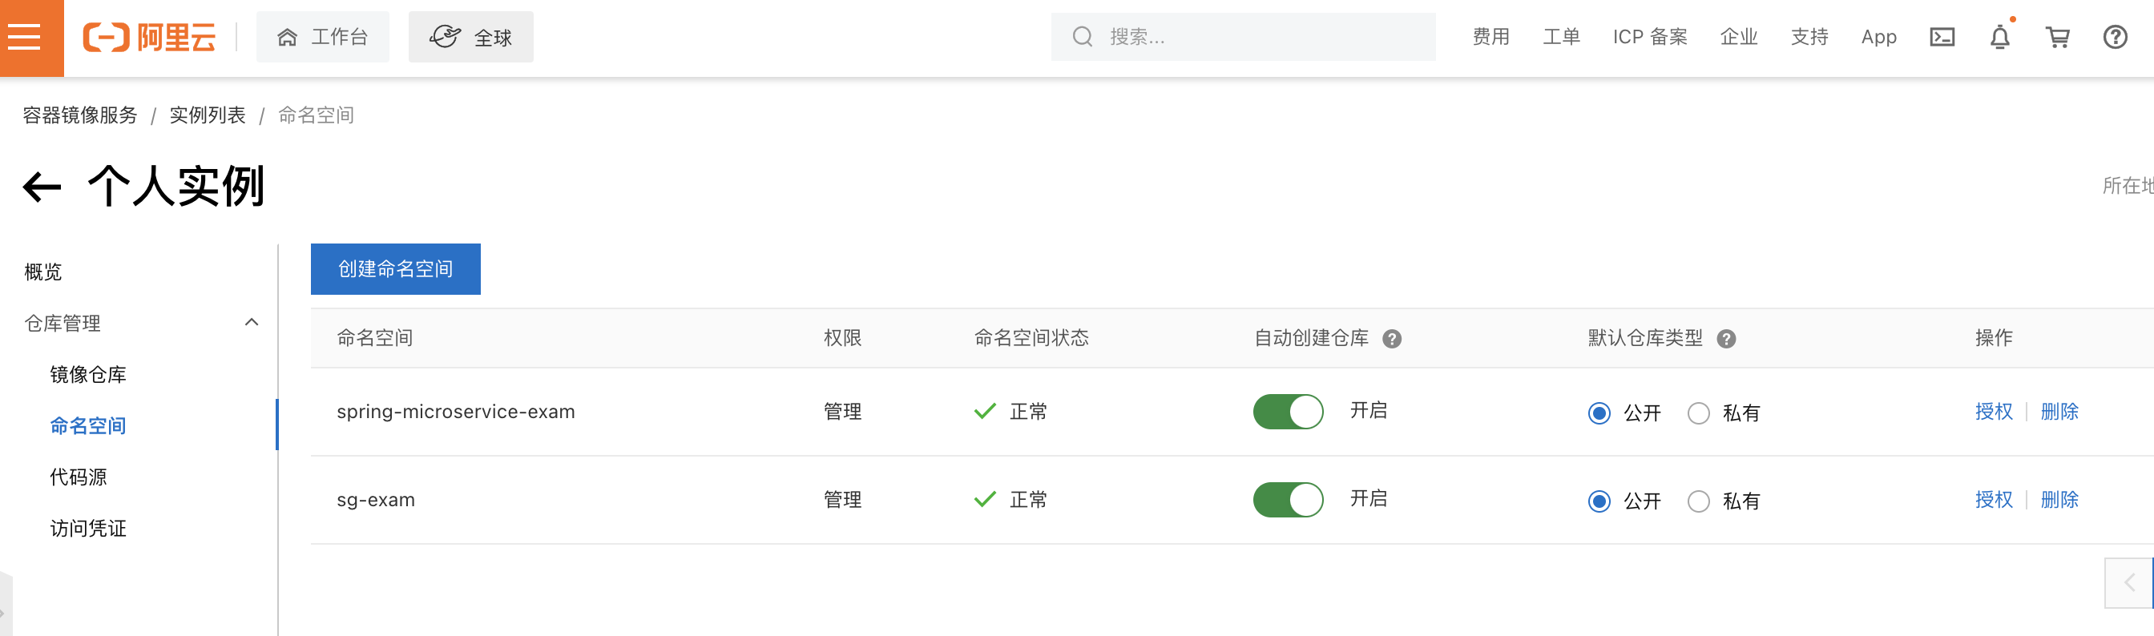Open 访问凭证 in the sidebar

coord(88,528)
